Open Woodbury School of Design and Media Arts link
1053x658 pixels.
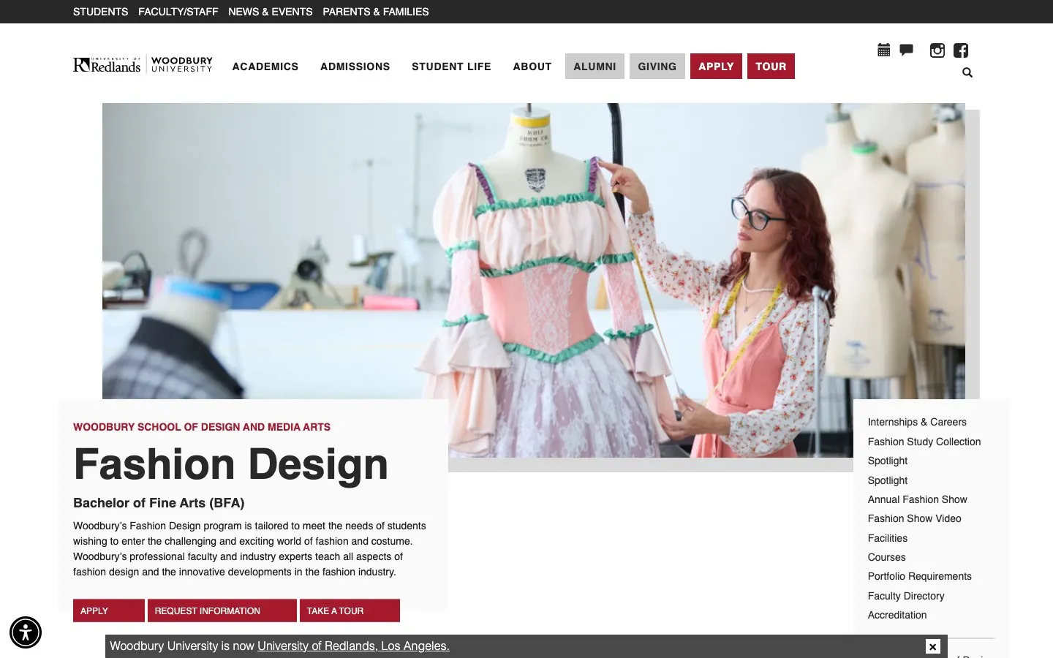[x=202, y=427]
